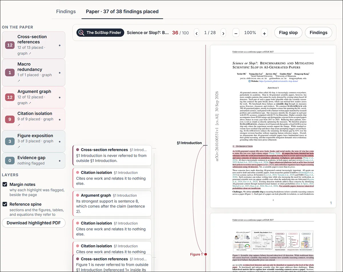Click the 12 count badge on Cross-section references
Screen dimensions: 343x272
(x=10, y=45)
